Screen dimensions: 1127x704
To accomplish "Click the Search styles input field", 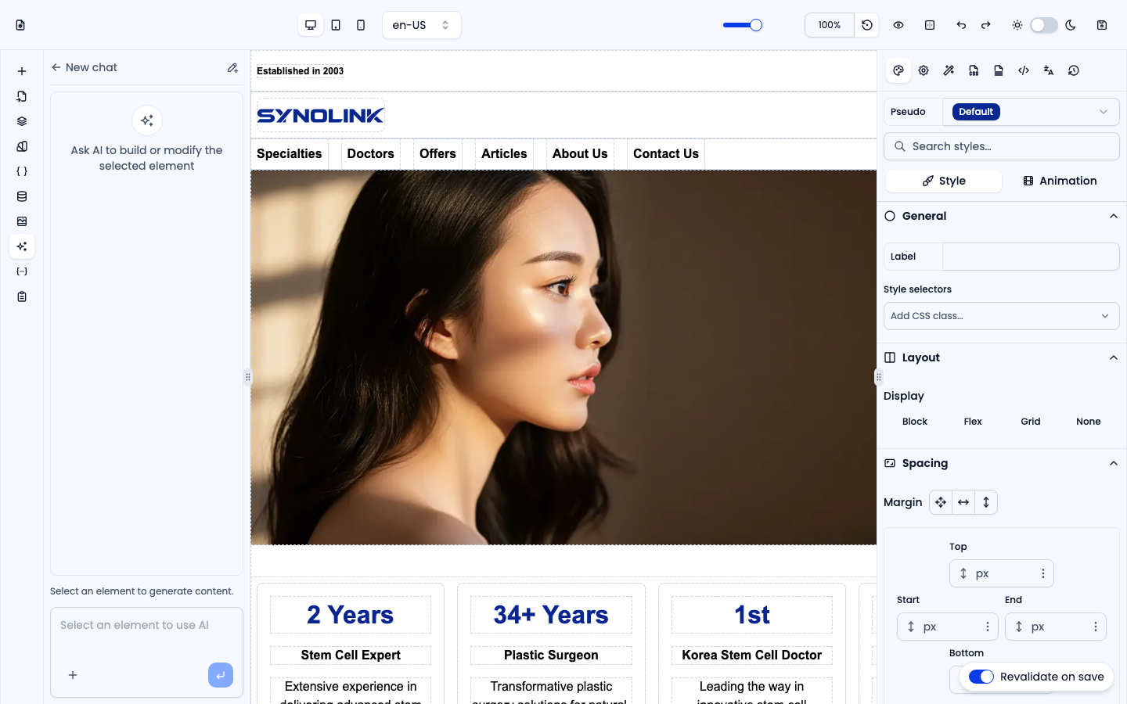I will point(1002,146).
